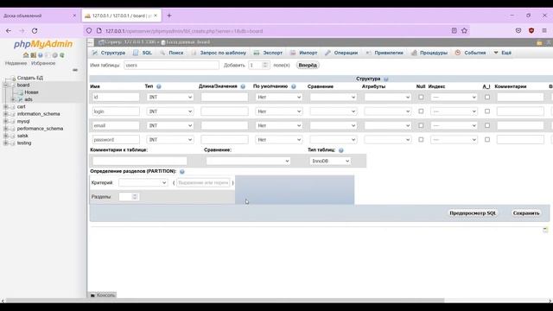Open the Поиск tab
Viewport: 553px width, 311px height.
172,53
